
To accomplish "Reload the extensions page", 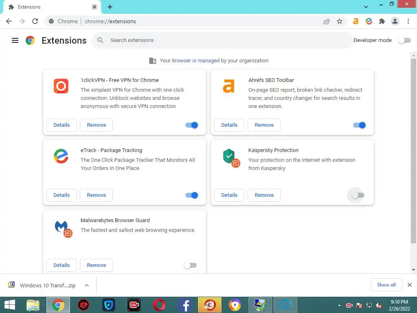I will point(35,21).
